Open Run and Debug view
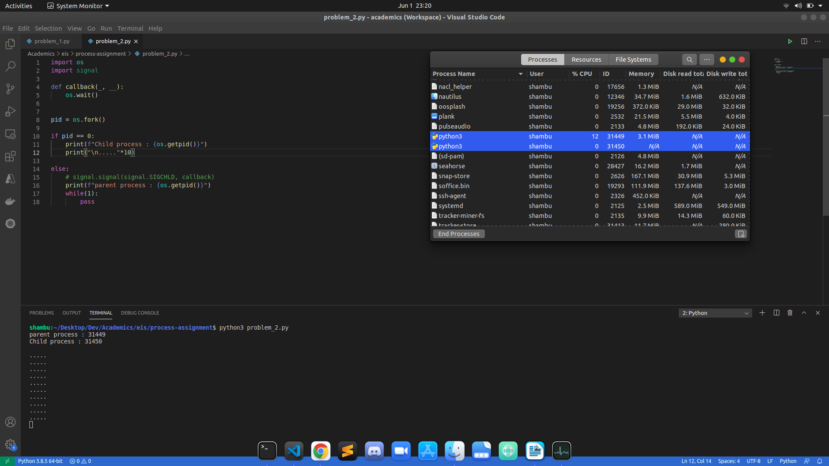This screenshot has width=829, height=466. coord(10,111)
